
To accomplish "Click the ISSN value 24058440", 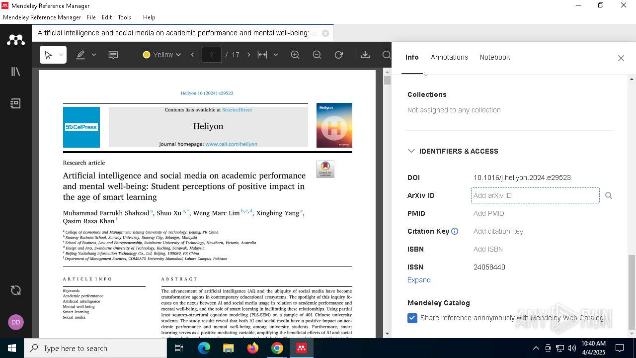I will click(489, 267).
